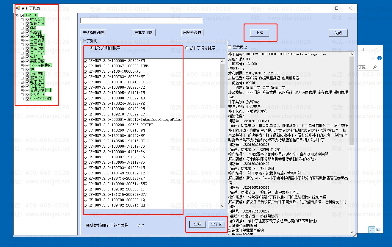Enable the 显示历史 checkbox
This screenshot has height=247, width=392.
click(230, 47)
